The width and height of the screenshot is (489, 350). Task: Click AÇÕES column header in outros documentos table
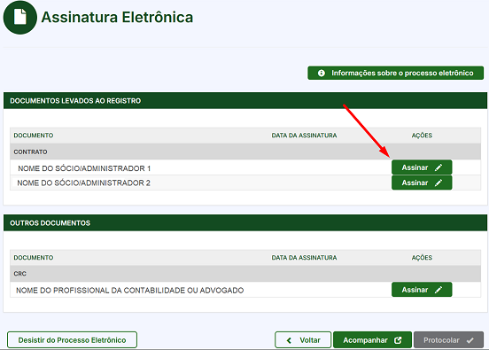click(422, 258)
